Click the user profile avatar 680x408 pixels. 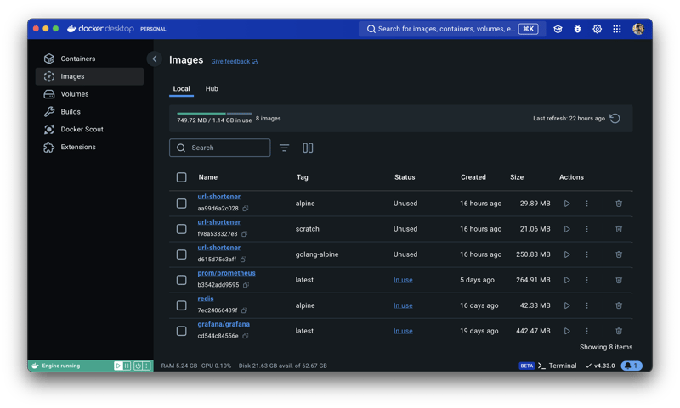638,29
